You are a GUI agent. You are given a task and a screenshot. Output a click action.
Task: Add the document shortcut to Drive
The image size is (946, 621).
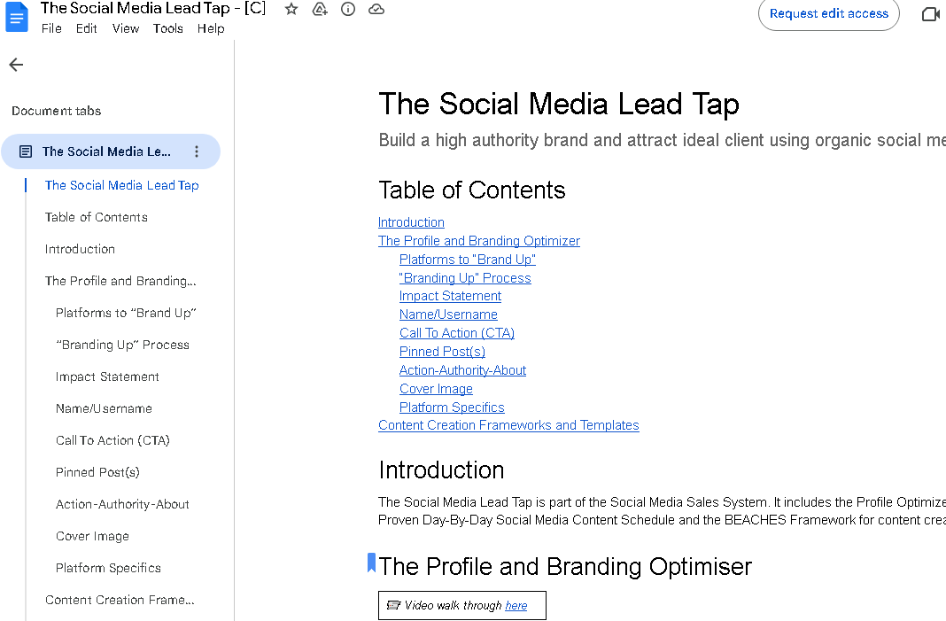tap(320, 9)
